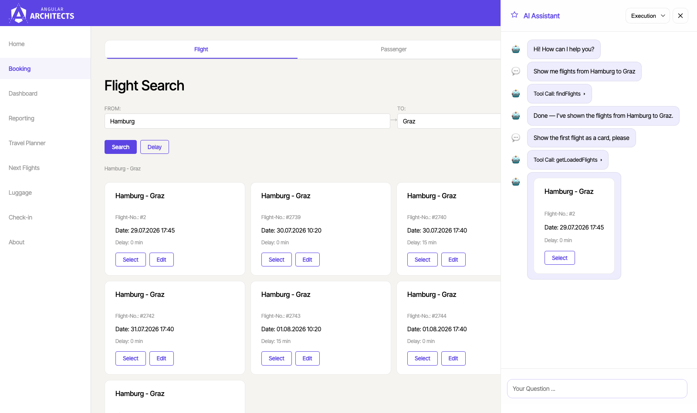Switch to the Passenger tab
Image resolution: width=697 pixels, height=413 pixels.
pos(393,50)
